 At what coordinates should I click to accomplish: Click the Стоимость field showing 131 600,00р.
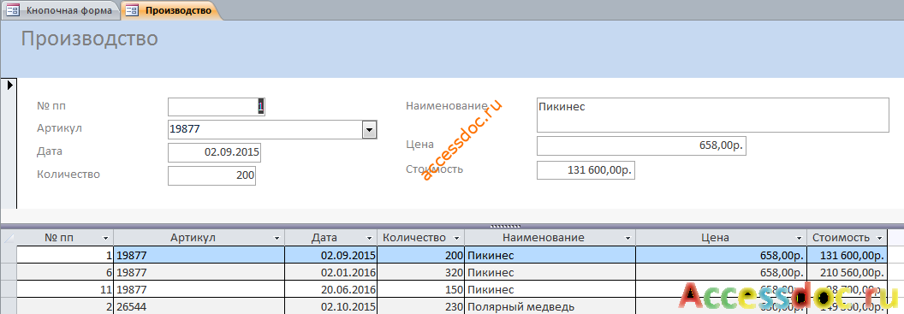586,170
